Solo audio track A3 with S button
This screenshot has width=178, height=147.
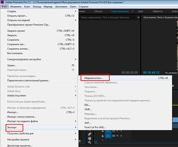click(121, 136)
